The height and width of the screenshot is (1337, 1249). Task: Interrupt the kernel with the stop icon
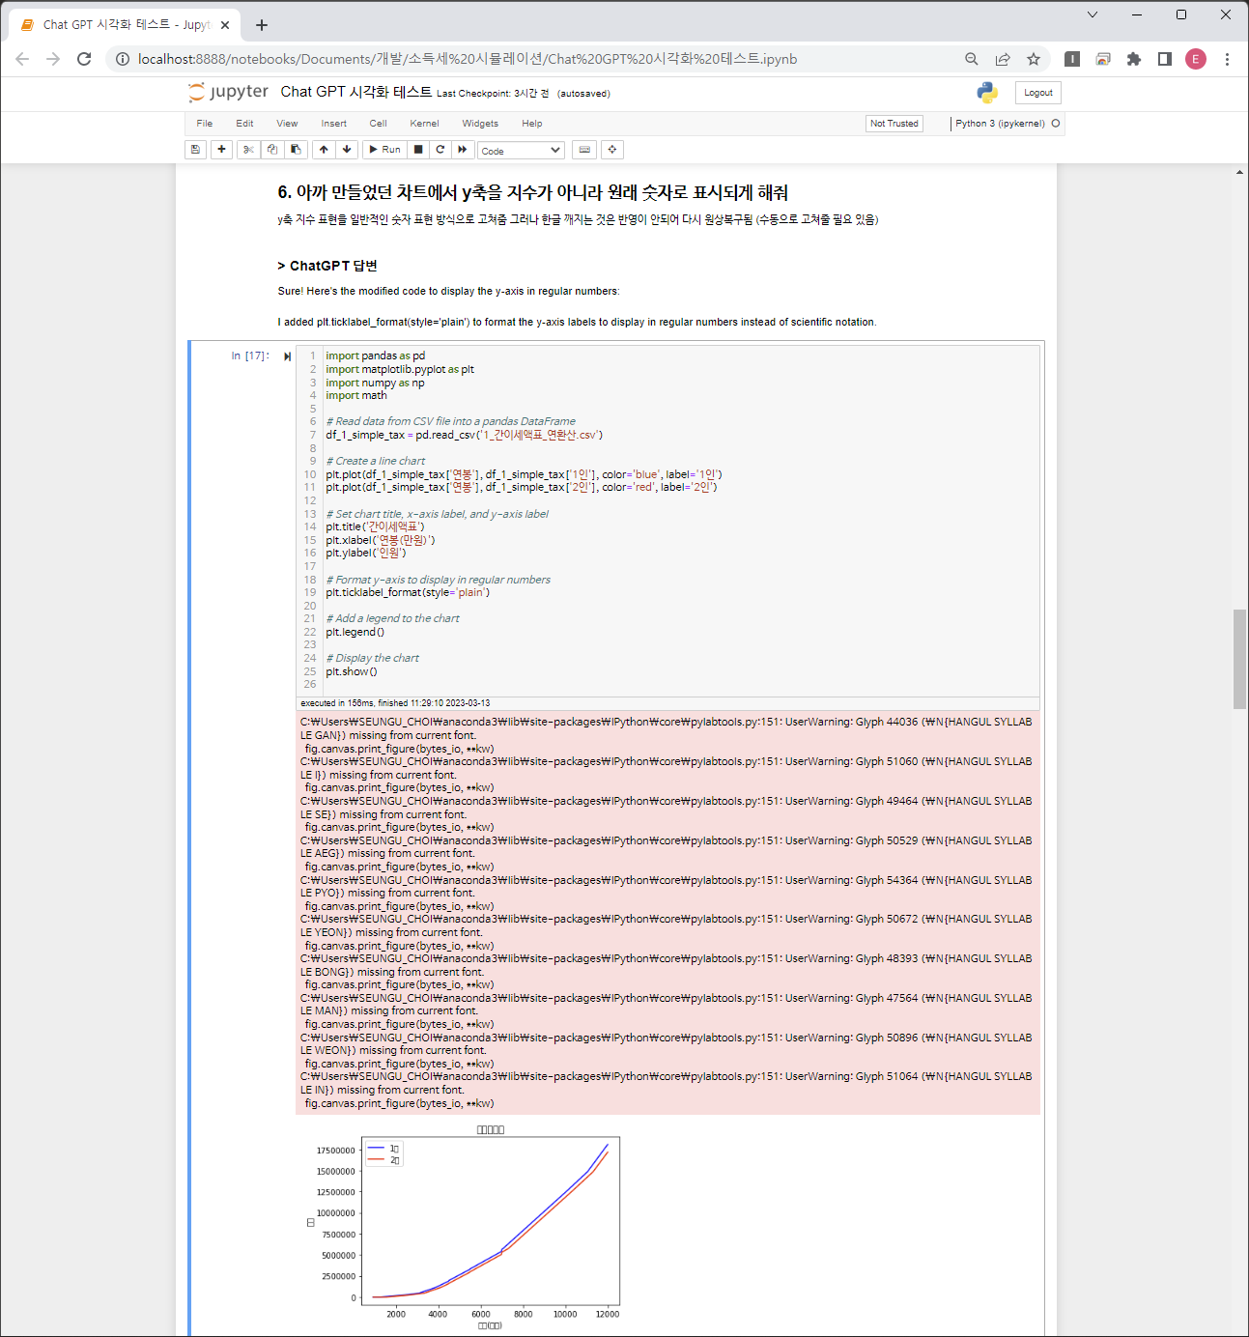click(418, 150)
